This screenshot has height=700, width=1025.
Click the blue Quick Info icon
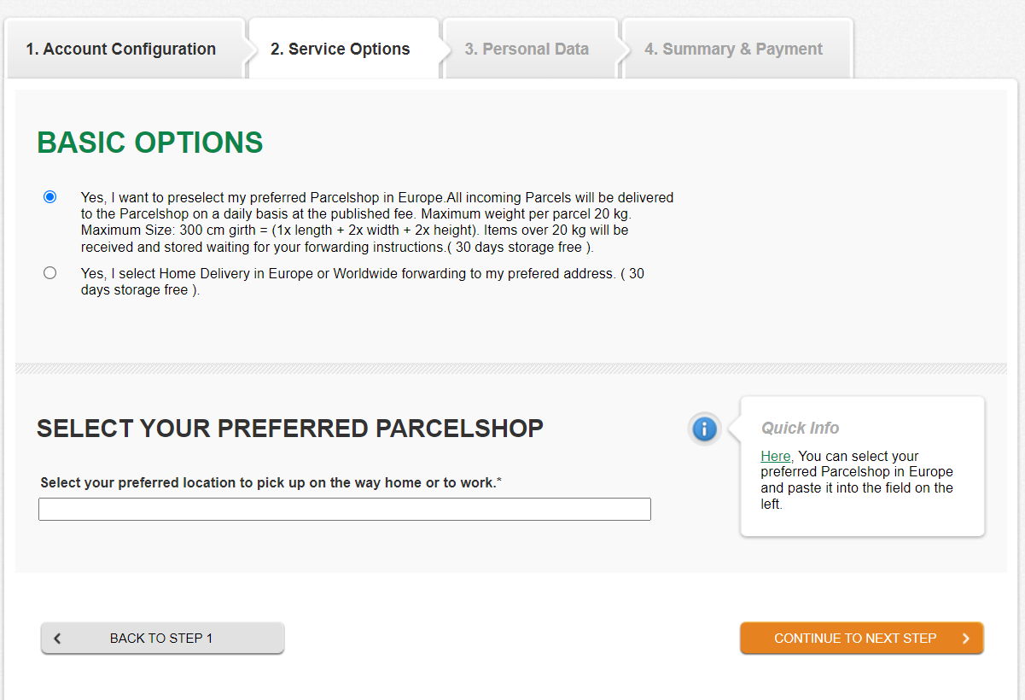pos(704,429)
